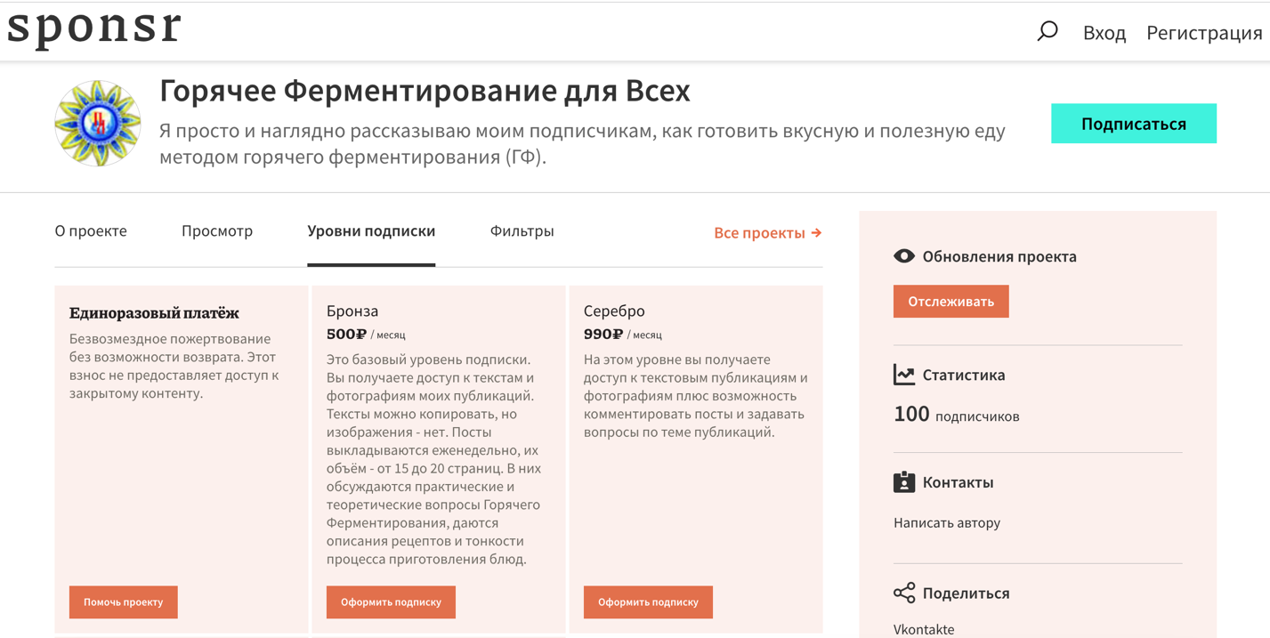1270x638 pixels.
Task: Click the search magnifier icon
Action: point(1048,32)
